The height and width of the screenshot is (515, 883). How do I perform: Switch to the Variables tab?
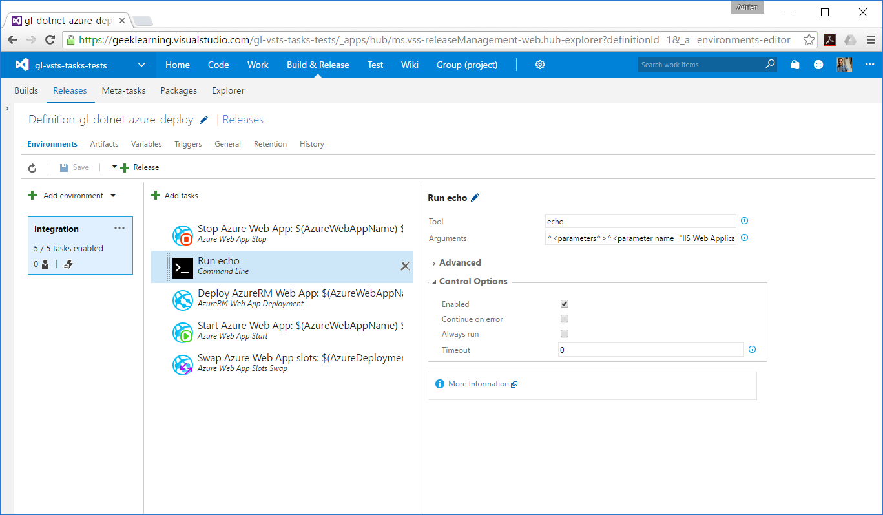[147, 144]
